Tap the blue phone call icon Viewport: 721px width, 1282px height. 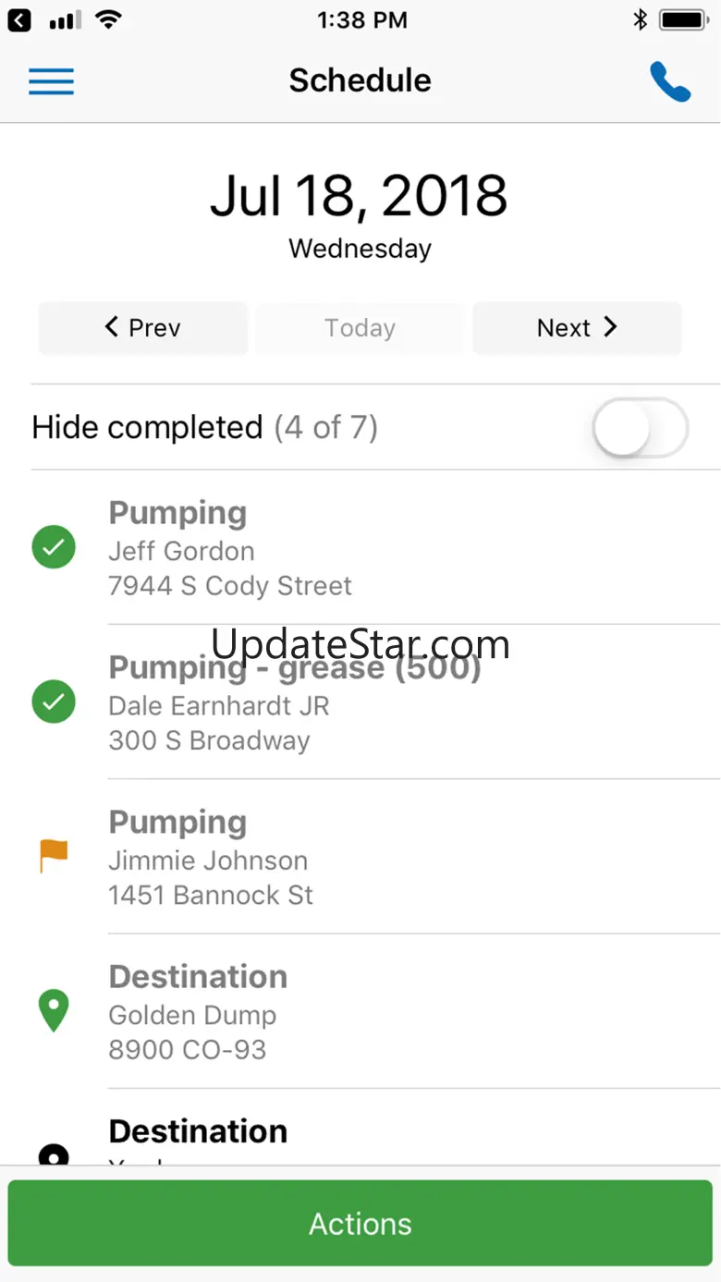(x=670, y=81)
